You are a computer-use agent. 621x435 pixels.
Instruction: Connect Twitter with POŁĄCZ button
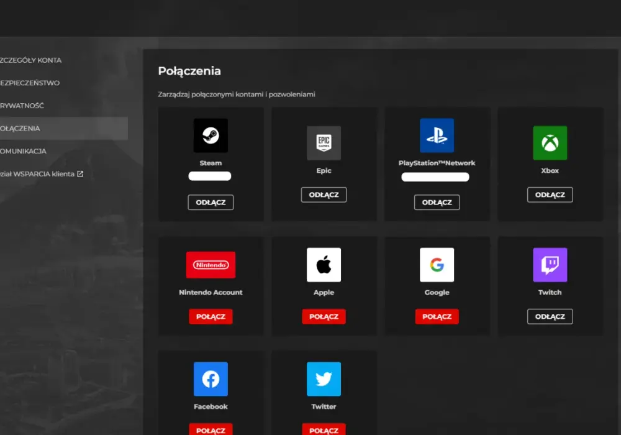324,429
